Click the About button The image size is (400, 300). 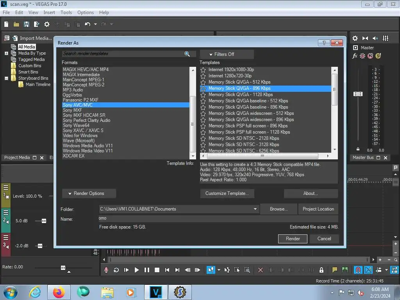point(311,193)
